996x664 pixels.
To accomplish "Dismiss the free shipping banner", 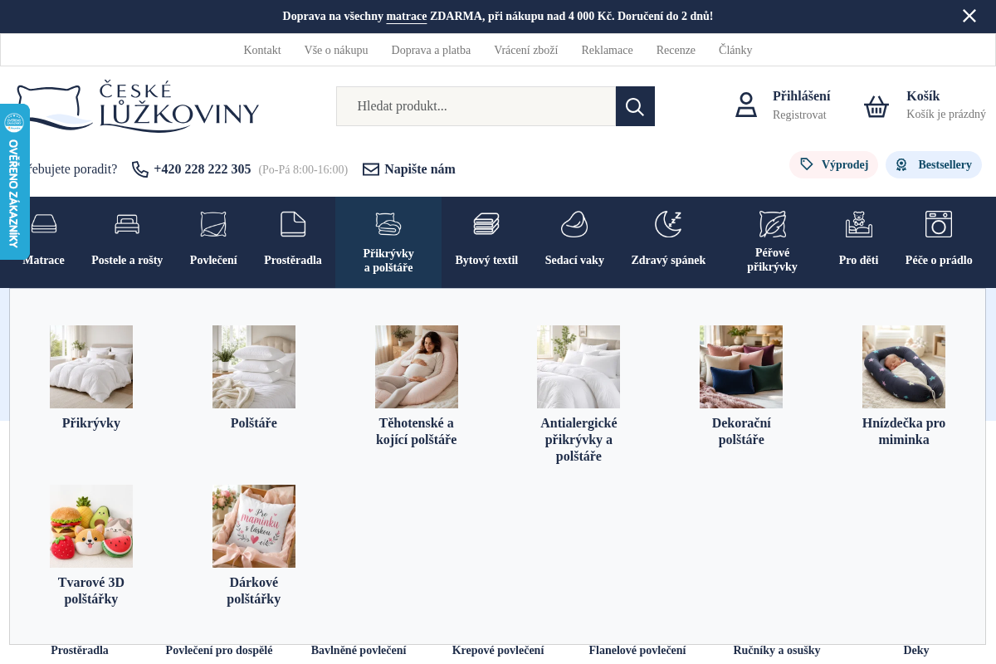I will click(x=969, y=16).
